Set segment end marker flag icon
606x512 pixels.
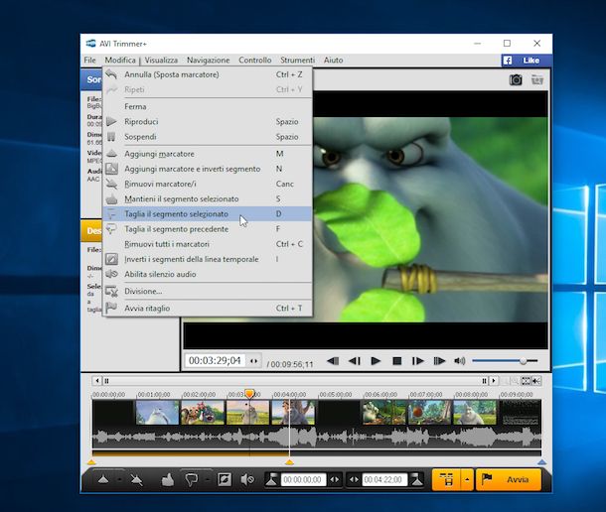pos(416,479)
